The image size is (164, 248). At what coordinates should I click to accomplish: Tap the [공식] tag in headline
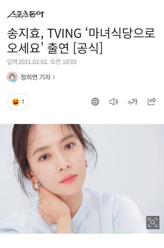coord(88,47)
